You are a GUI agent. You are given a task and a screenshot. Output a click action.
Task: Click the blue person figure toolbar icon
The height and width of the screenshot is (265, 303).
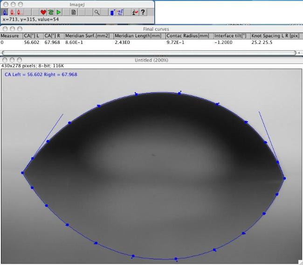tap(112, 13)
